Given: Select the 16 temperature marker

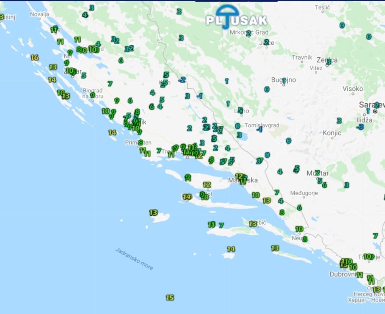Looking at the screenshot, I should [35, 58].
